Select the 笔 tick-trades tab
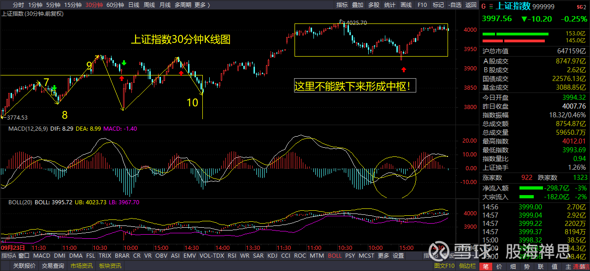Viewport: 590px width, 271px height. [x=486, y=267]
